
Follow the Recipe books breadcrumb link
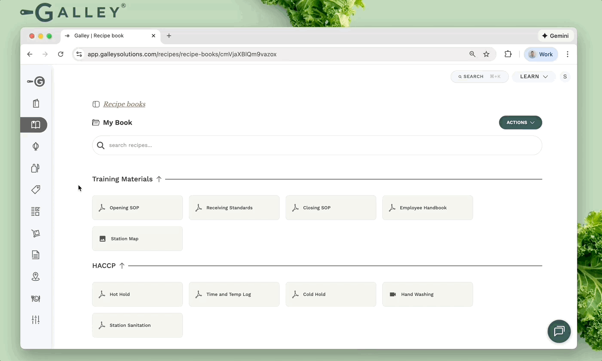(124, 104)
